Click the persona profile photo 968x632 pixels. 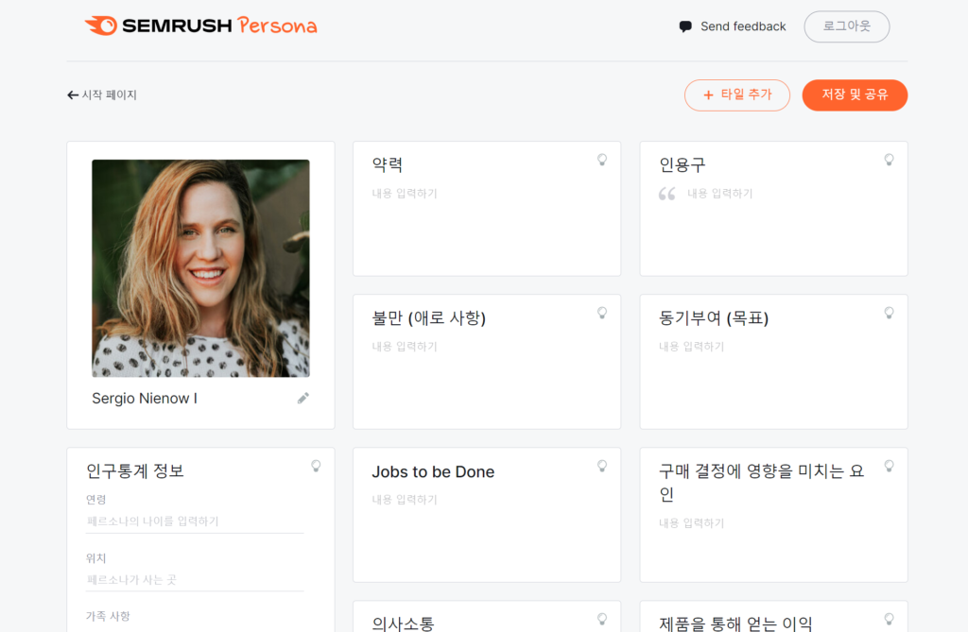pyautogui.click(x=200, y=268)
